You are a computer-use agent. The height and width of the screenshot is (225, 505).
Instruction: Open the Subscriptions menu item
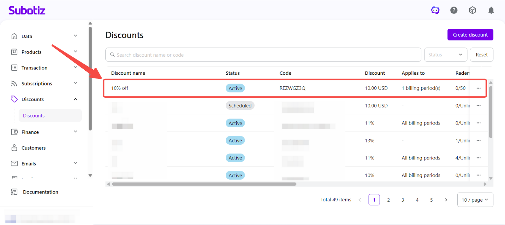pyautogui.click(x=37, y=84)
